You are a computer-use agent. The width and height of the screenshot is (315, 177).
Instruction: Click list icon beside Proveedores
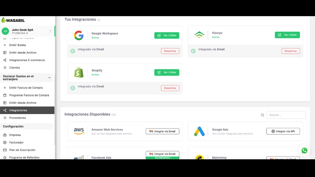click(x=5, y=118)
